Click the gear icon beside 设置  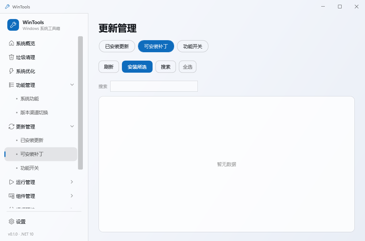(11, 221)
